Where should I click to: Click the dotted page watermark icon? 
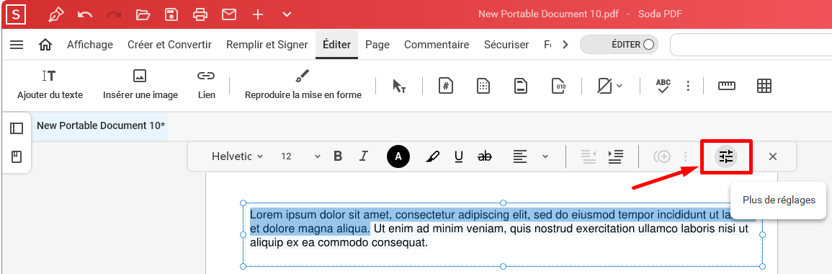pos(483,86)
